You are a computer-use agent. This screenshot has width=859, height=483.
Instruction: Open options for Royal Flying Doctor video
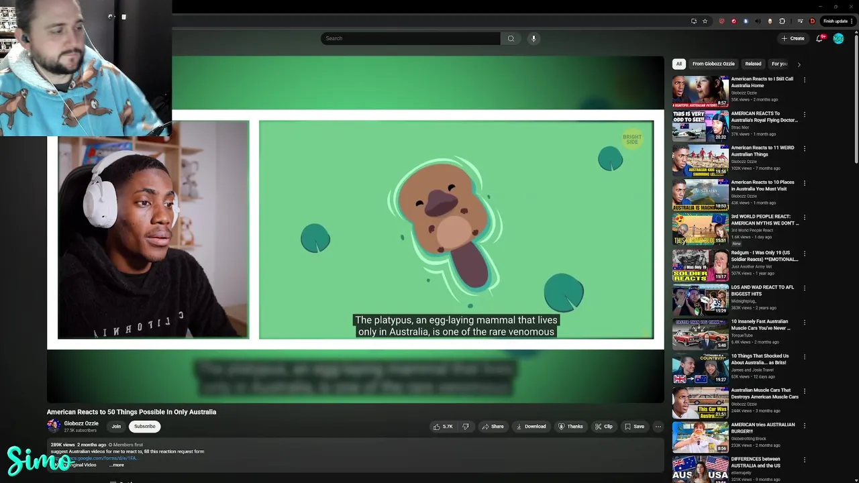point(804,114)
